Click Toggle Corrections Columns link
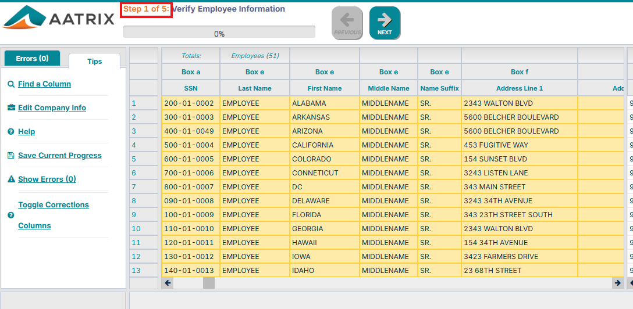Image resolution: width=633 pixels, height=309 pixels. coord(54,215)
